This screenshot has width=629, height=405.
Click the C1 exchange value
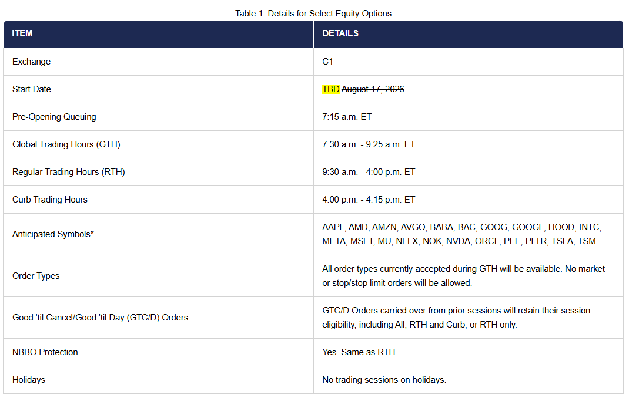pos(327,62)
